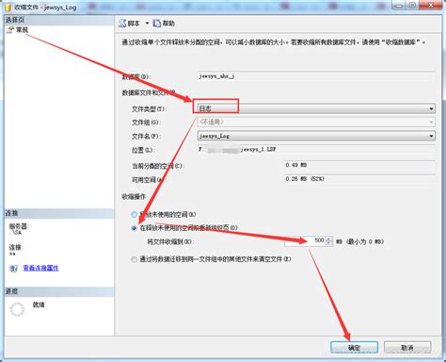Select 释放未使用的空间 radio option
Image resolution: width=446 pixels, height=362 pixels.
[x=134, y=214]
